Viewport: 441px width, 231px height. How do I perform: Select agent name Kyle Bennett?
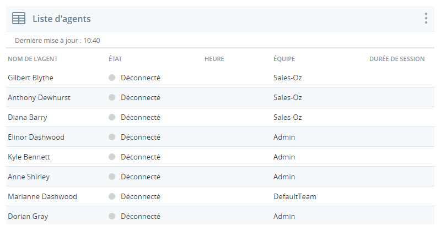click(x=29, y=157)
